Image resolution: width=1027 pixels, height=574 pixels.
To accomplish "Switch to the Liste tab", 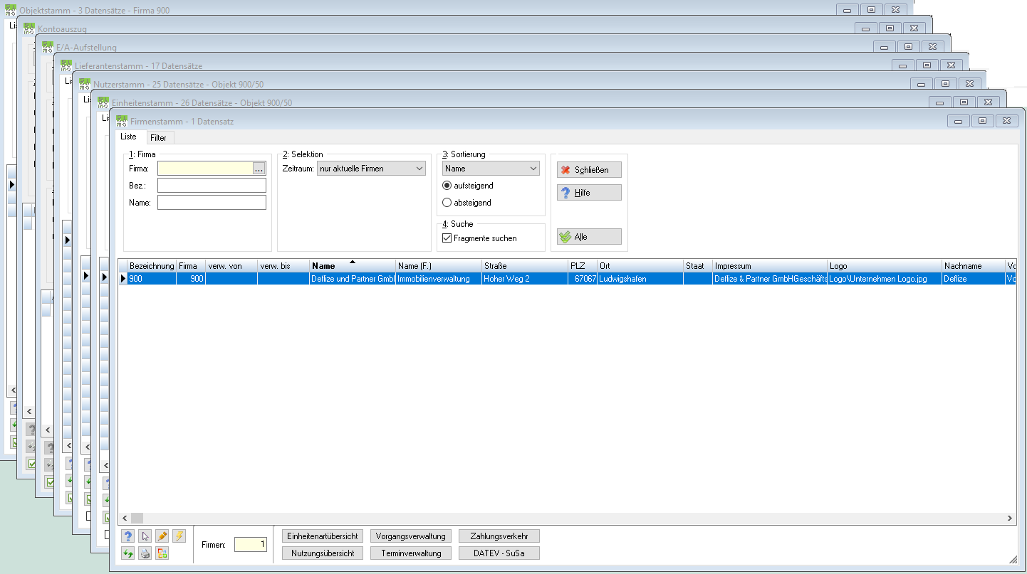I will (128, 137).
